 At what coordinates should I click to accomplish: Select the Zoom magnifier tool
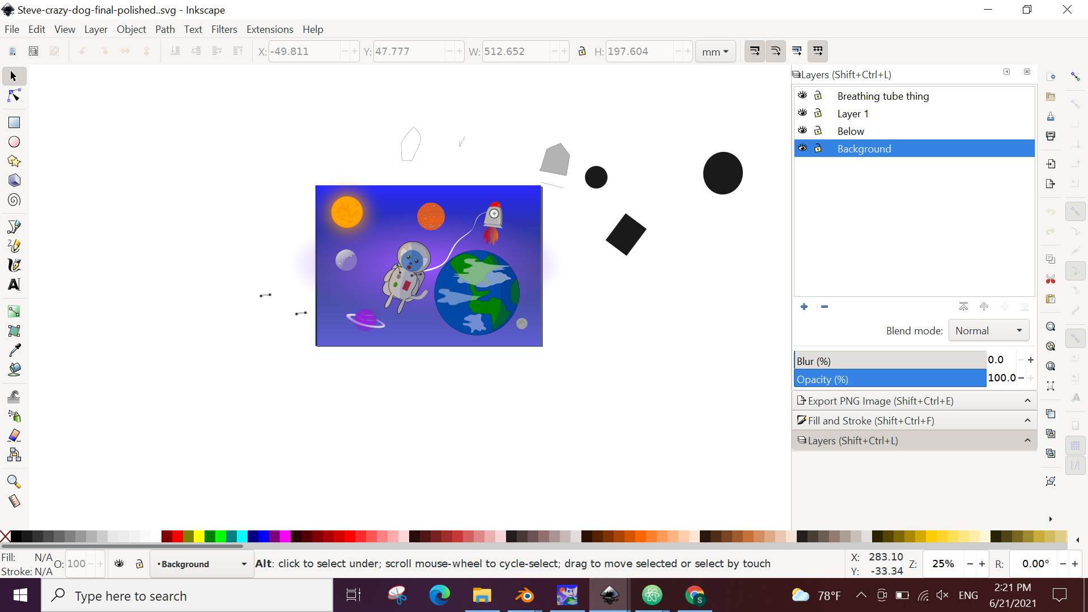point(14,482)
